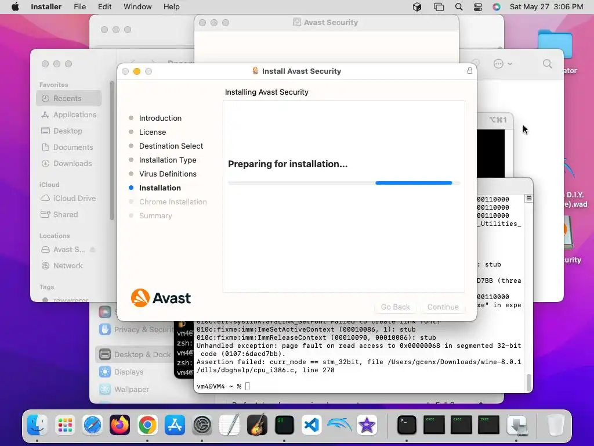Click the License installer step

point(153,132)
